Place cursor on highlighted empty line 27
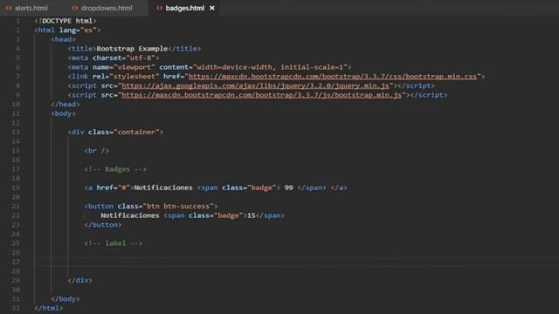The height and width of the screenshot is (314, 559). [x=297, y=262]
